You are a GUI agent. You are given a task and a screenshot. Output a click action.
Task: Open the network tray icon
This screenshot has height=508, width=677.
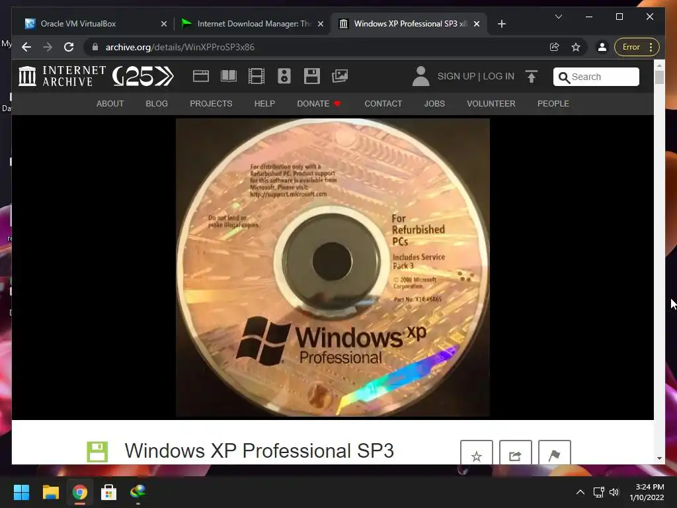pos(598,492)
